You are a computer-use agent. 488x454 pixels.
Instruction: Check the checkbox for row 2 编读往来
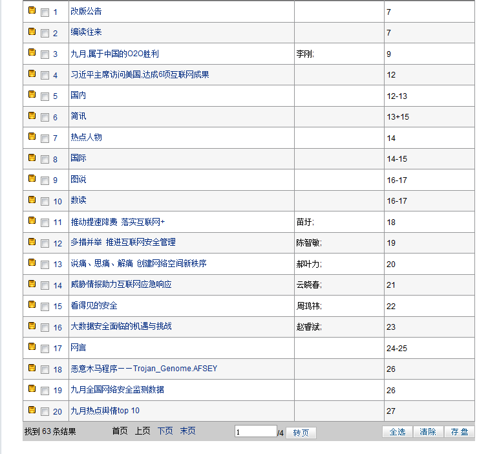click(x=45, y=34)
